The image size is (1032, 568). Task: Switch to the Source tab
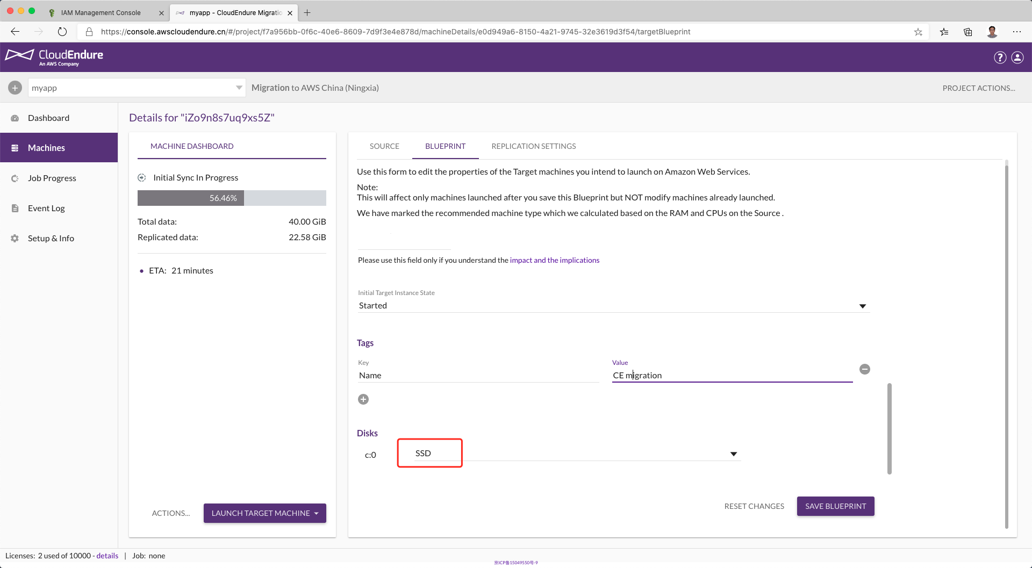[x=384, y=146]
